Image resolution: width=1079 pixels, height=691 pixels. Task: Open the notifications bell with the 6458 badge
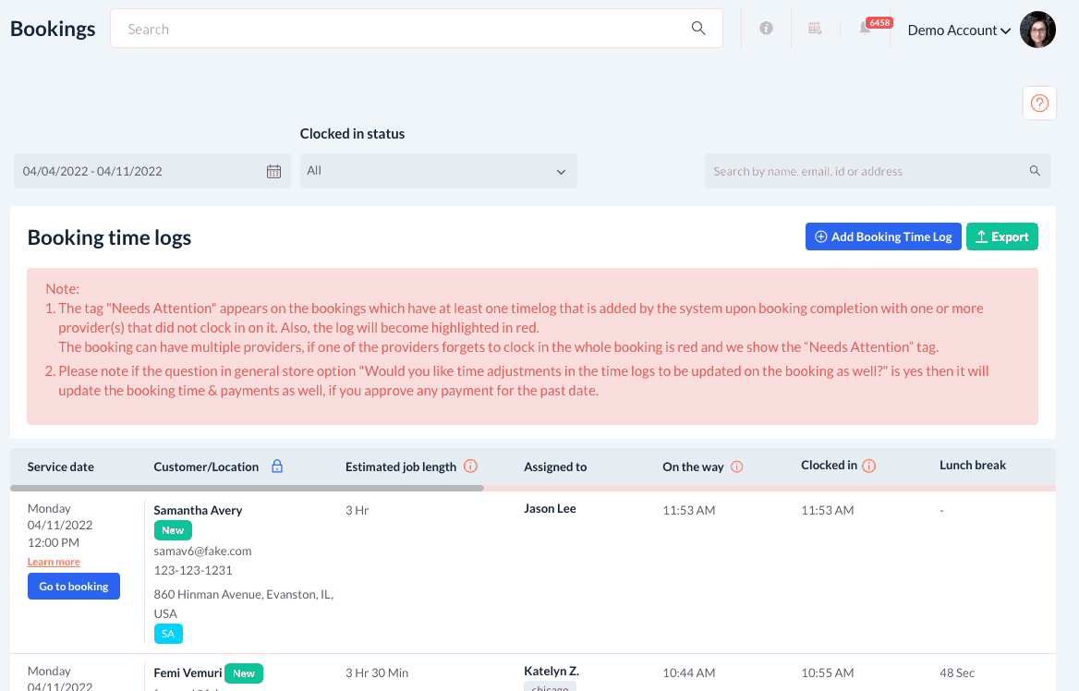(865, 29)
